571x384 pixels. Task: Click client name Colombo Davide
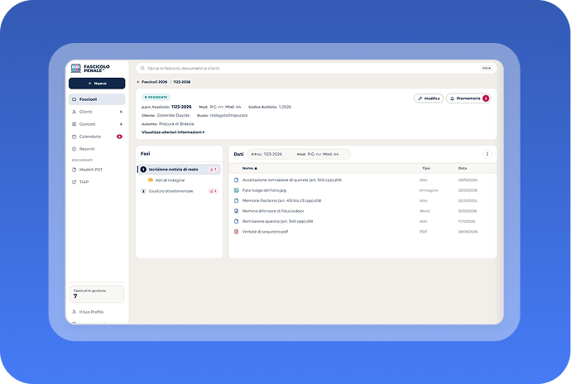click(x=173, y=116)
